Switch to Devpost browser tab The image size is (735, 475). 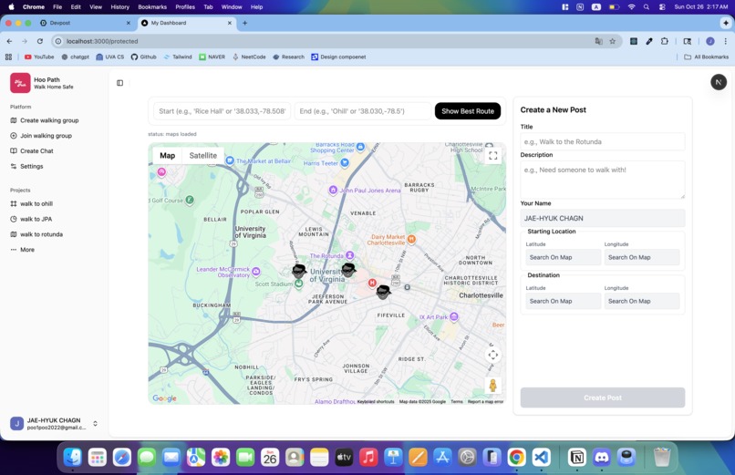pos(85,23)
